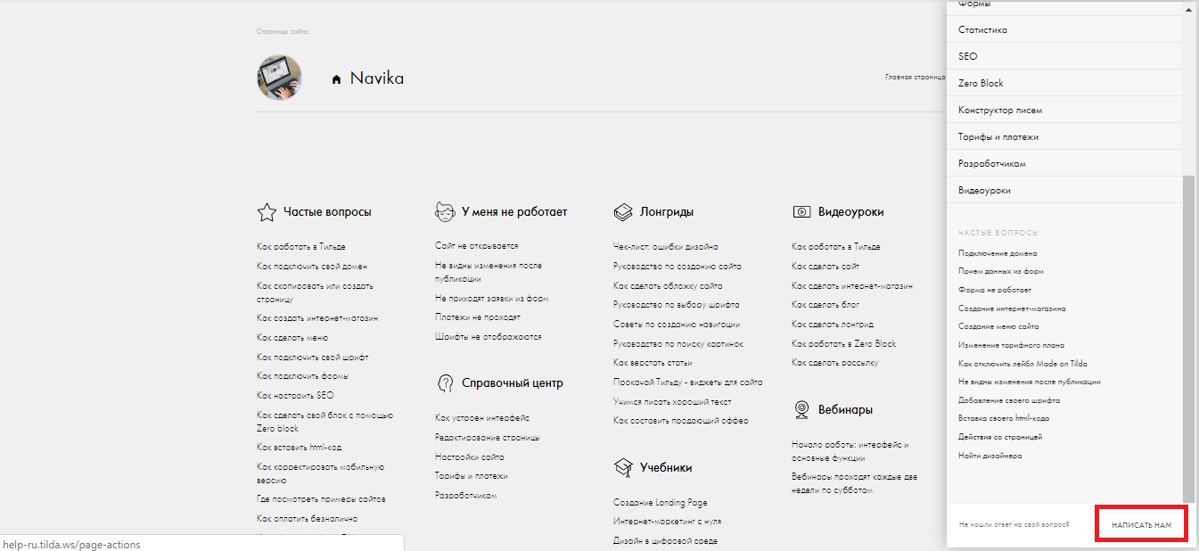
Task: Go to Тарифы и платежи side menu item
Action: [x=998, y=137]
